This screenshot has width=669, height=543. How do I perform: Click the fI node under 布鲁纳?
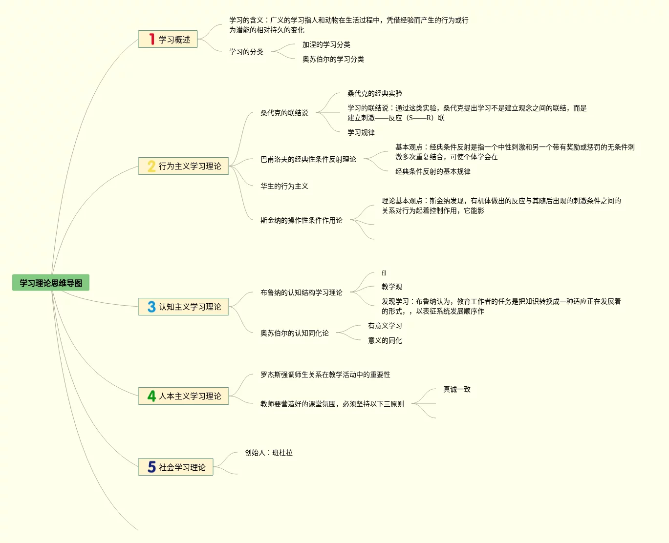tap(384, 273)
